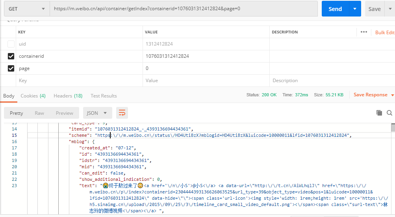The width and height of the screenshot is (395, 217).
Task: Open the JSON format dropdown
Action: coord(98,113)
